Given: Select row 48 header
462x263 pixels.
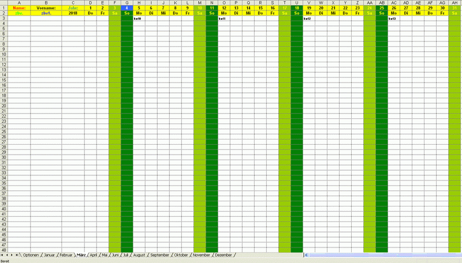Looking at the screenshot, I should tap(4, 250).
